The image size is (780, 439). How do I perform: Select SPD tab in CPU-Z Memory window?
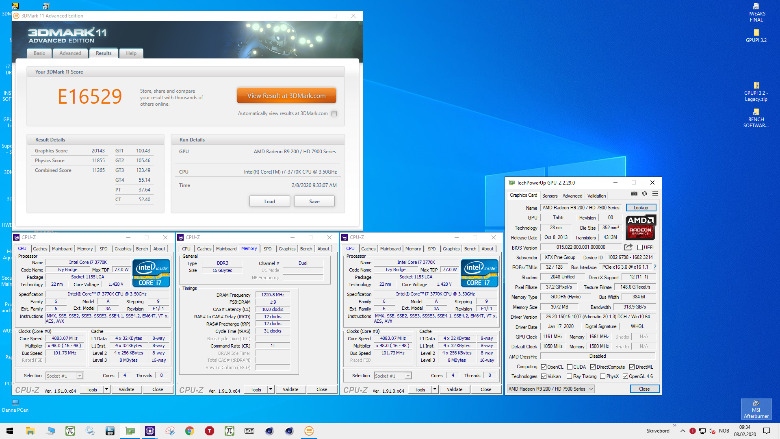(x=267, y=249)
